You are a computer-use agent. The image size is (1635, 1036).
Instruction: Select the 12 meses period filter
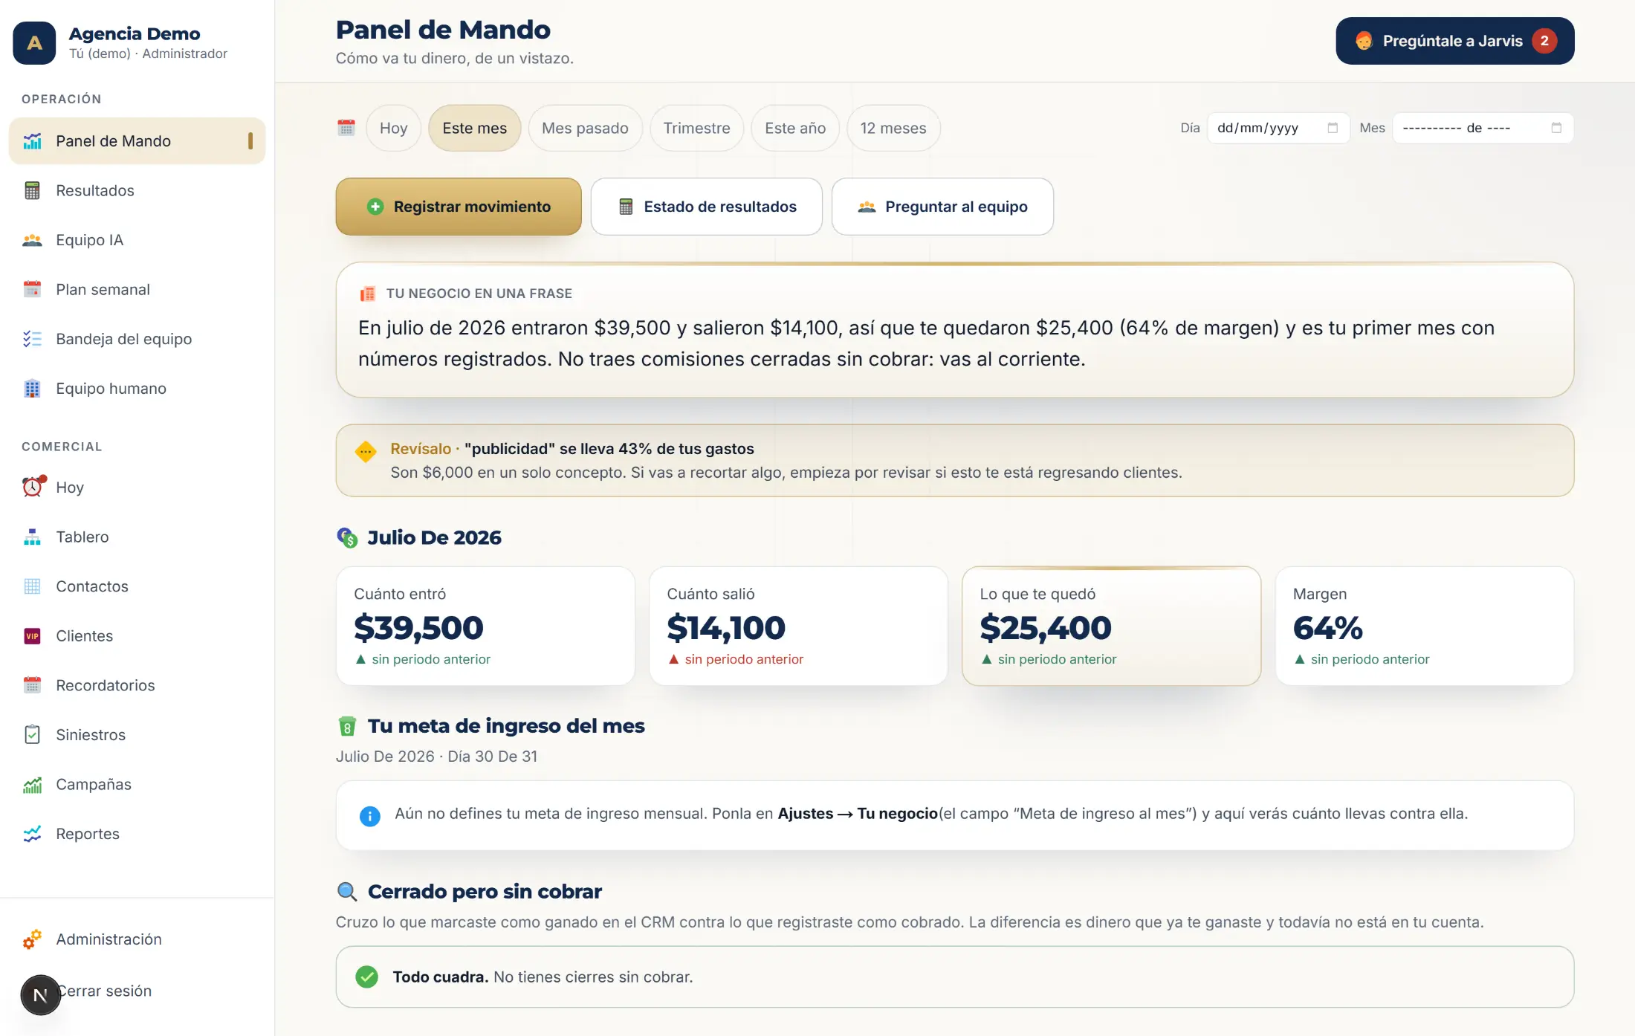click(893, 128)
